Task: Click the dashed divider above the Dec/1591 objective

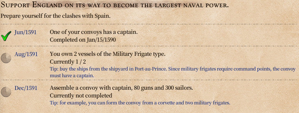Action: [x=149, y=80]
